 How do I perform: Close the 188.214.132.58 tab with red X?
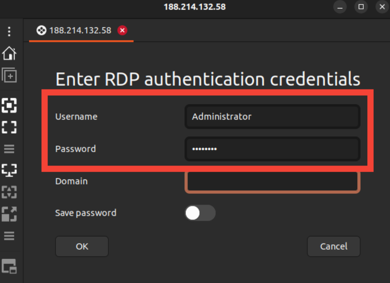[122, 30]
